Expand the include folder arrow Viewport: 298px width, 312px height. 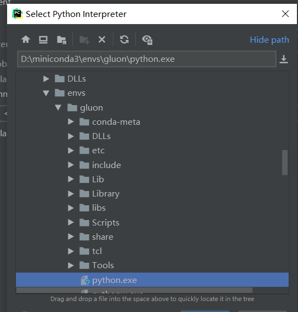[x=71, y=165]
